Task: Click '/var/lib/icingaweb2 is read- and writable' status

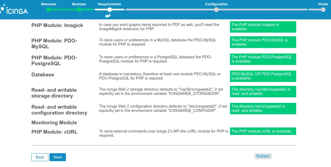Action: point(263,91)
